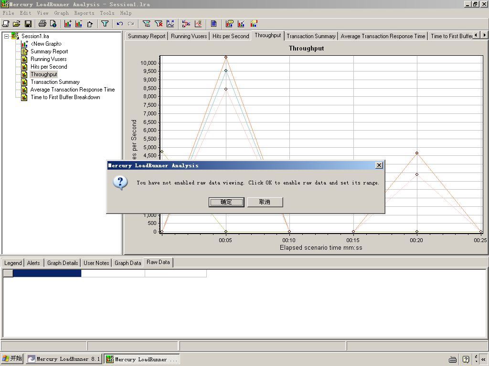This screenshot has height=366, width=489.
Task: Select Transaction Summary in session tree
Action: pos(55,82)
